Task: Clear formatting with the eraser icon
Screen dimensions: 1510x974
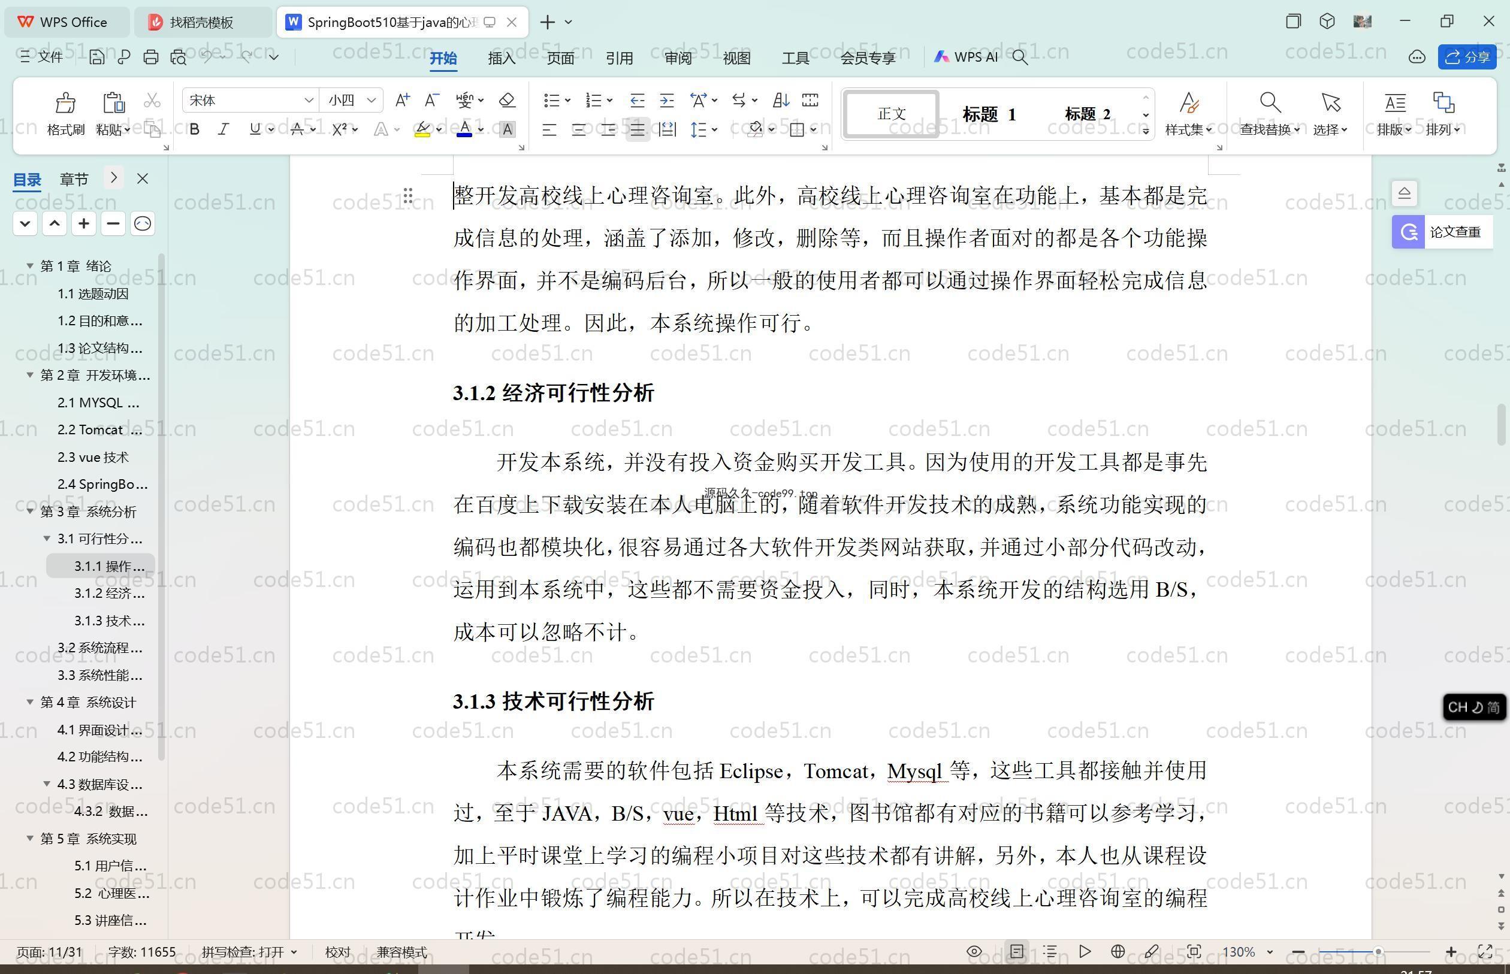Action: coord(508,100)
